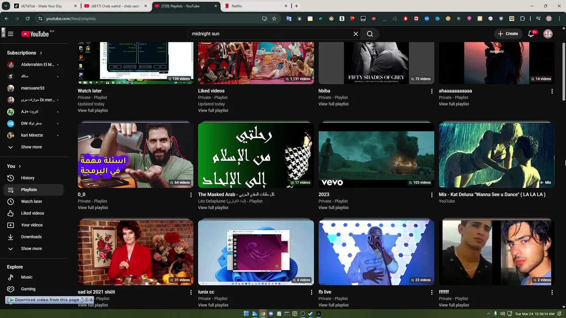Viewport: 566px width, 318px height.
Task: Open the three-dot menu for fb live playlist
Action: 432,292
